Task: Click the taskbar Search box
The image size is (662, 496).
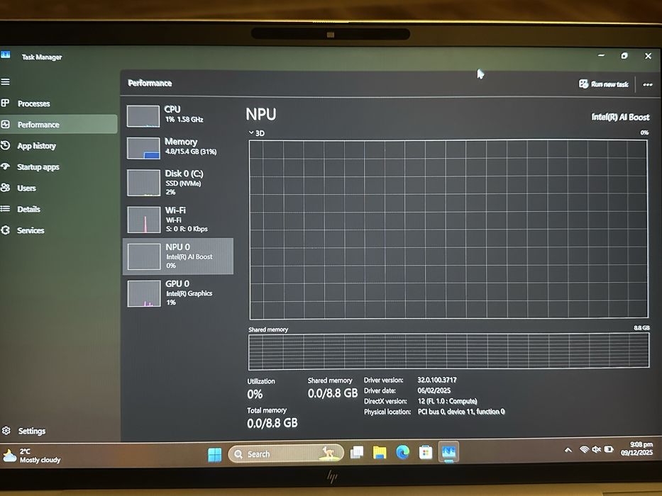Action: 286,453
